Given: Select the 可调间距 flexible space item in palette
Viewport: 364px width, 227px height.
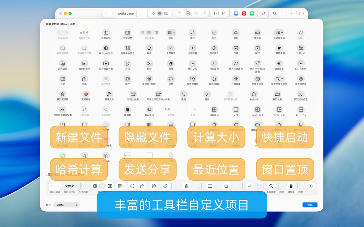Looking at the screenshot, I should (127, 156).
